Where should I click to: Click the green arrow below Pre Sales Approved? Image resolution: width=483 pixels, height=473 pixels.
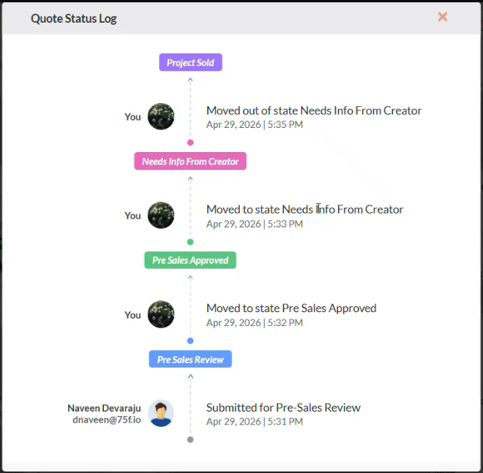190,277
